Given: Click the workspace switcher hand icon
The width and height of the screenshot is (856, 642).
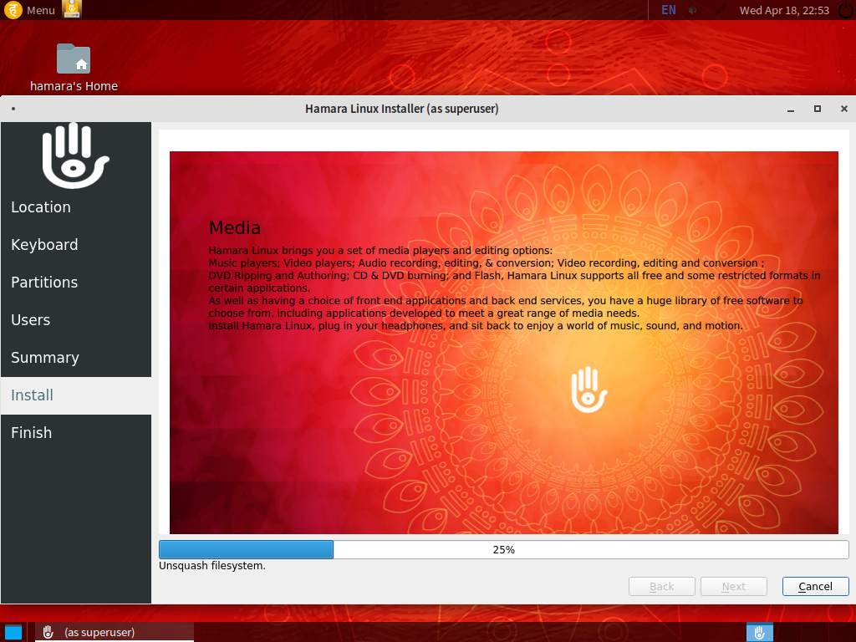Looking at the screenshot, I should (x=759, y=632).
